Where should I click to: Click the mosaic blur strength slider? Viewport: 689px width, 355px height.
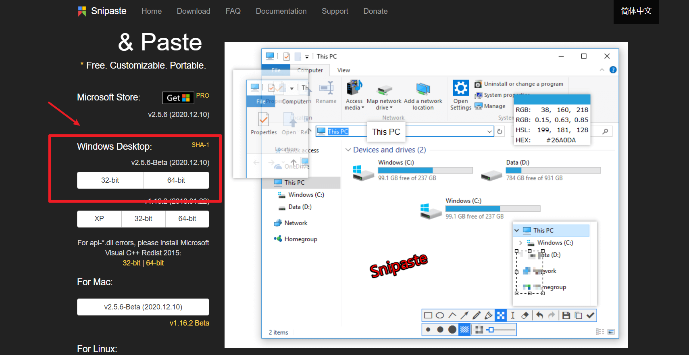pos(501,330)
